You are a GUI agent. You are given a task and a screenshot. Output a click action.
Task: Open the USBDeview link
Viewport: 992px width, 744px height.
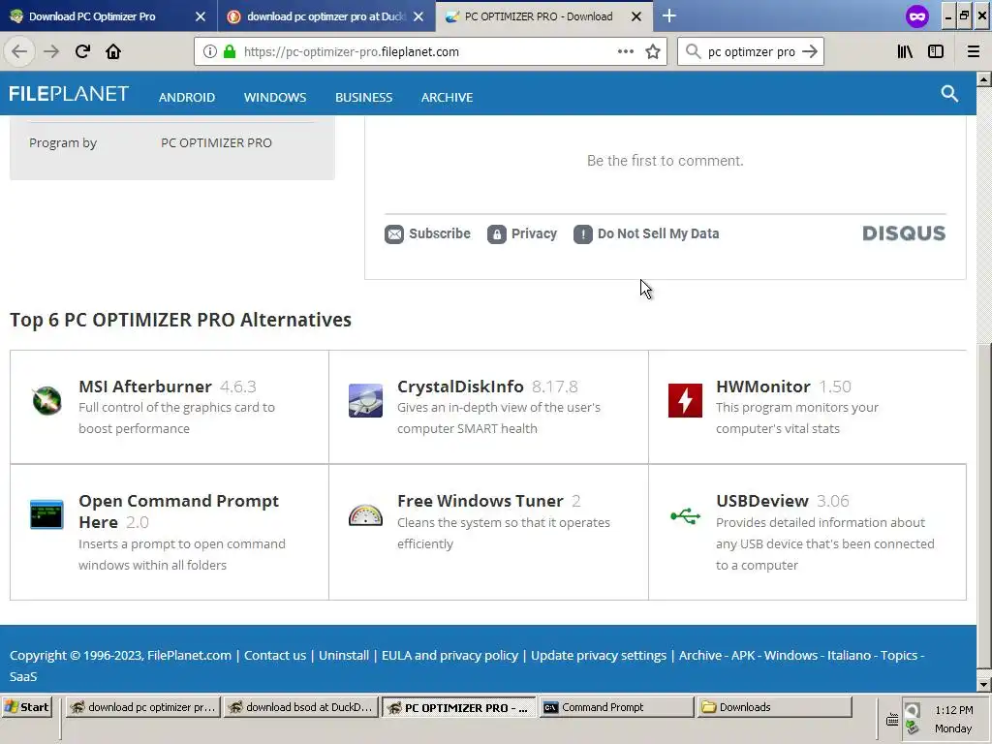tap(762, 501)
